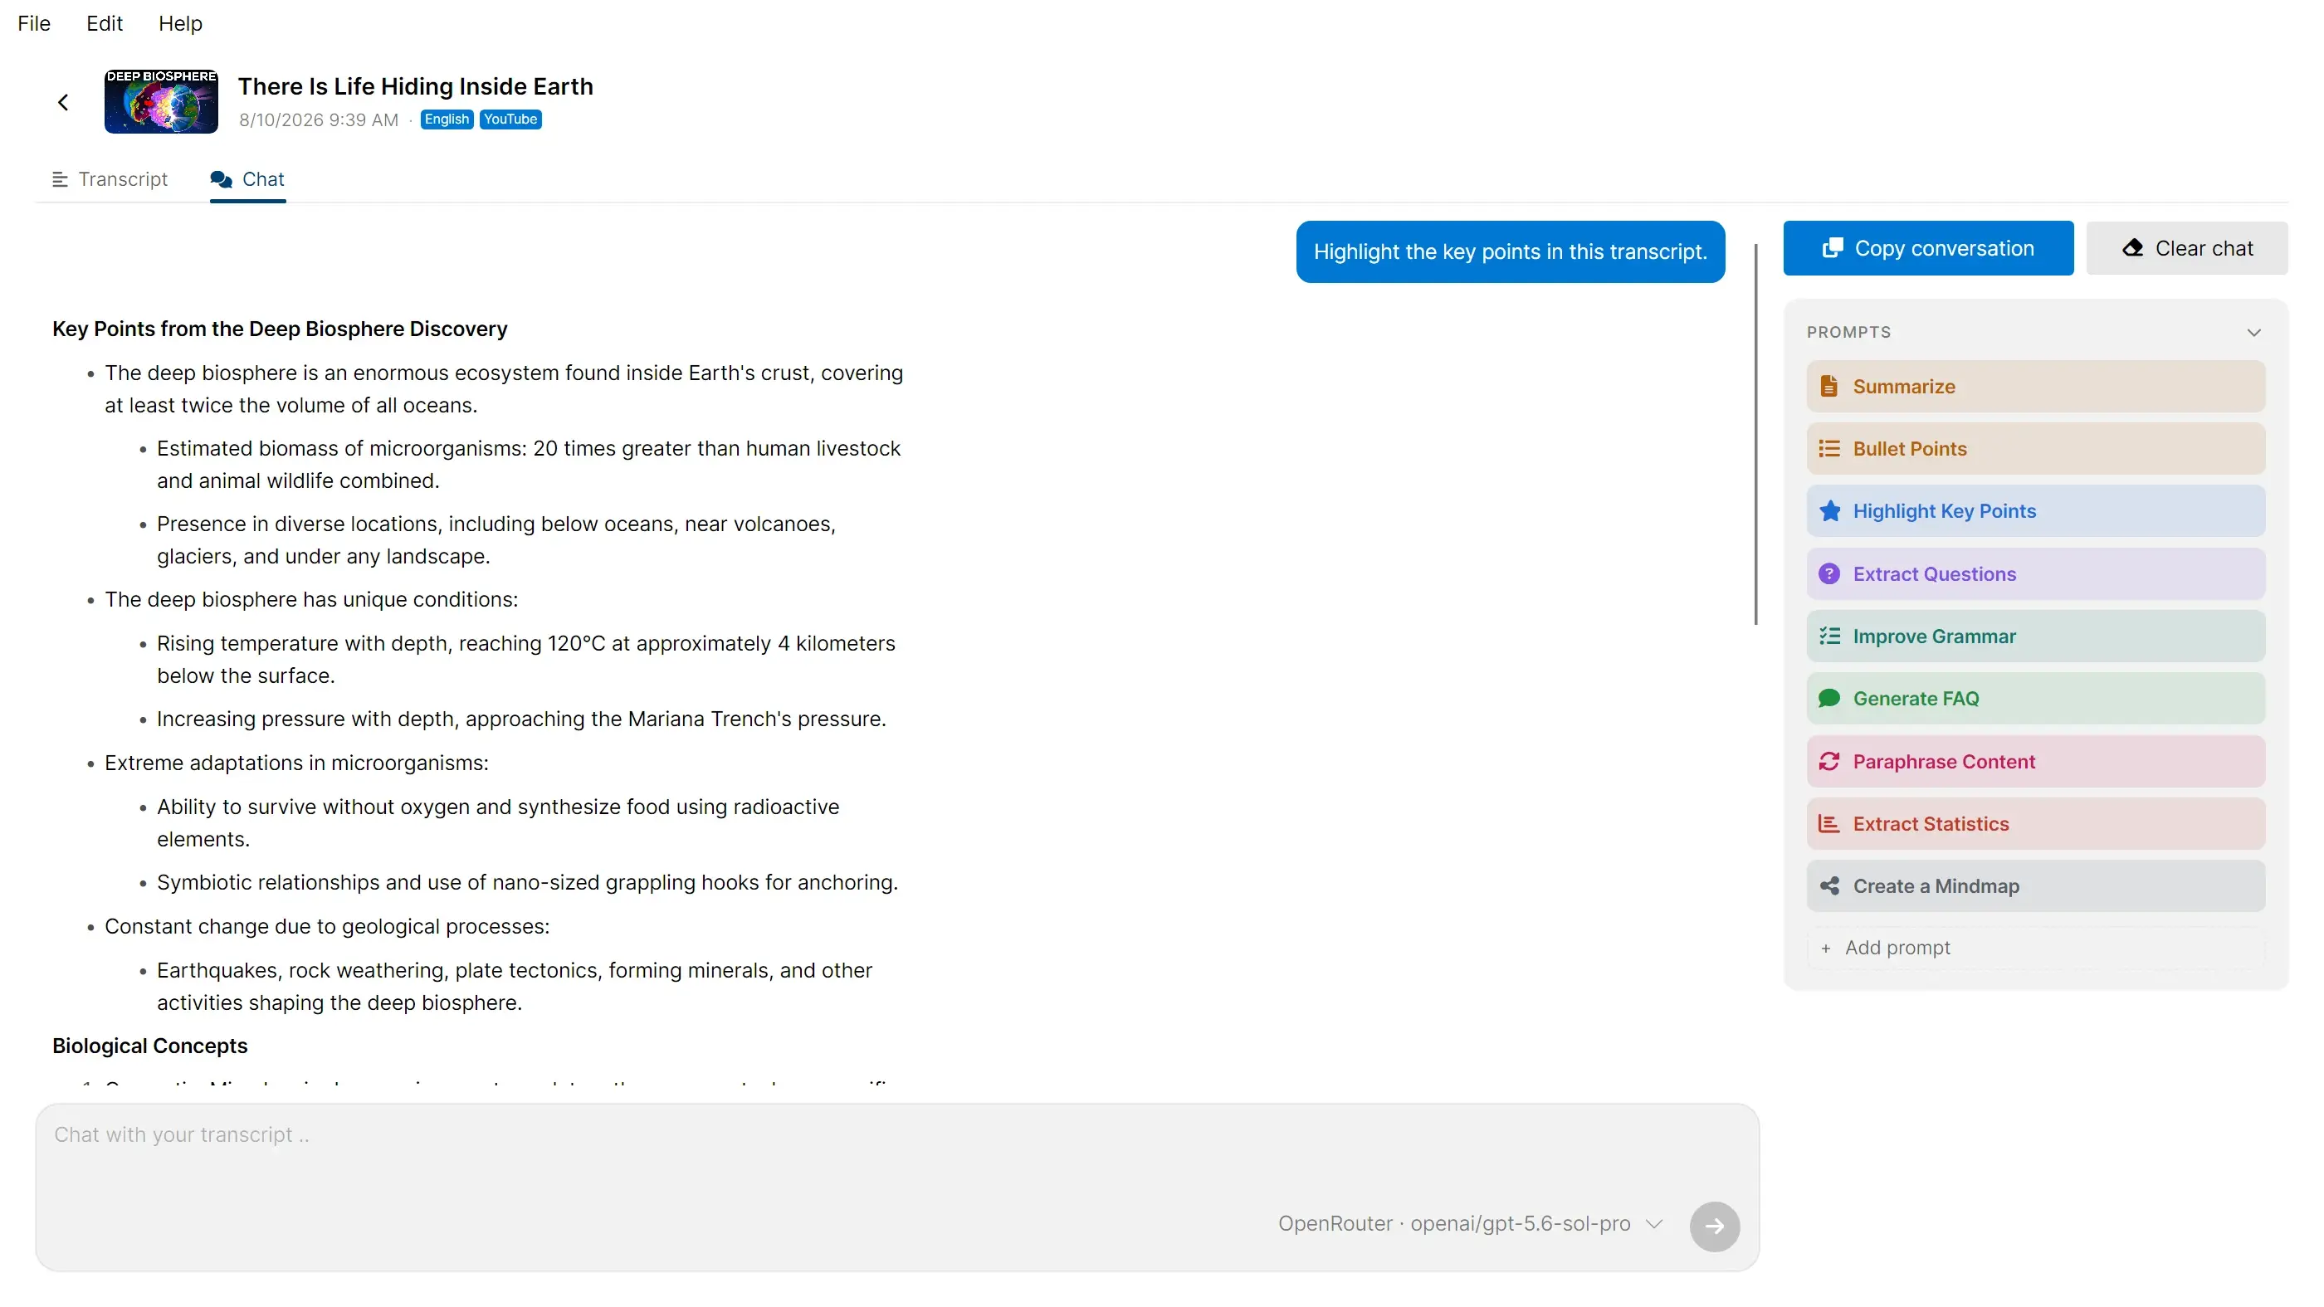Click the speech bubble icon for Generate FAQ

[1828, 698]
